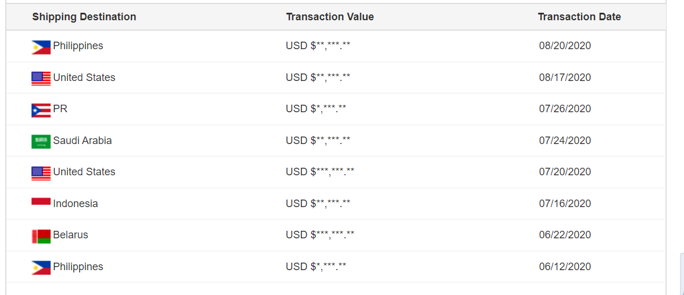Click the Puerto Rico flag icon
The height and width of the screenshot is (295, 684).
pyautogui.click(x=41, y=110)
